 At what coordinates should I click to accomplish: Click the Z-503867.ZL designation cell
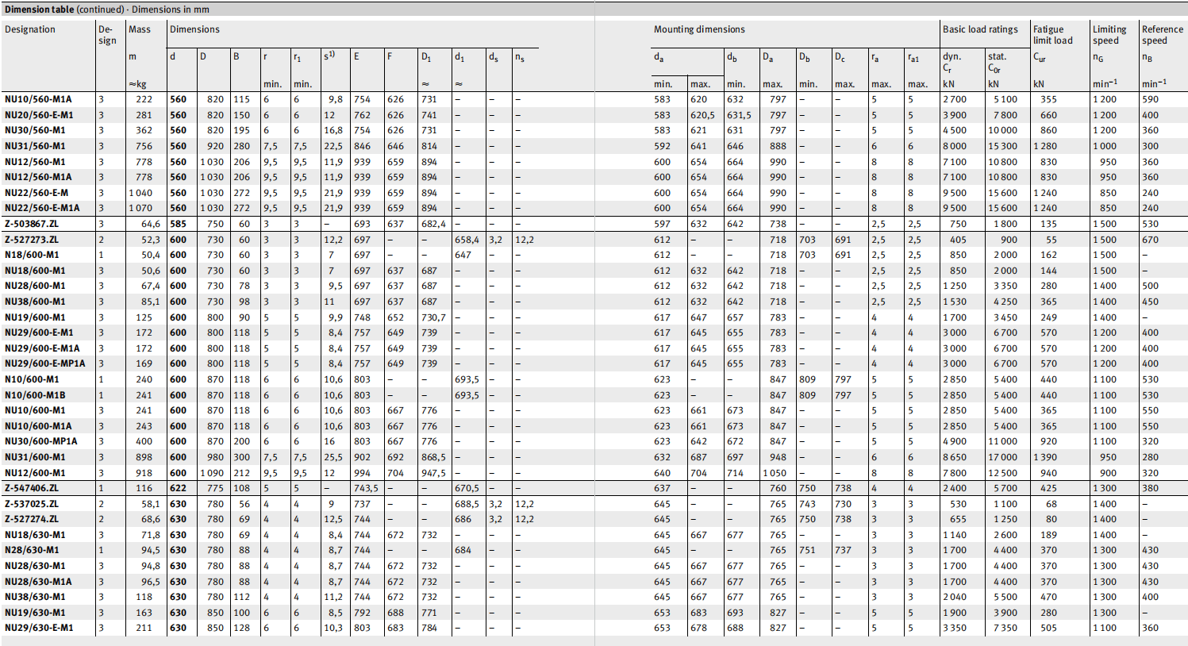32,224
